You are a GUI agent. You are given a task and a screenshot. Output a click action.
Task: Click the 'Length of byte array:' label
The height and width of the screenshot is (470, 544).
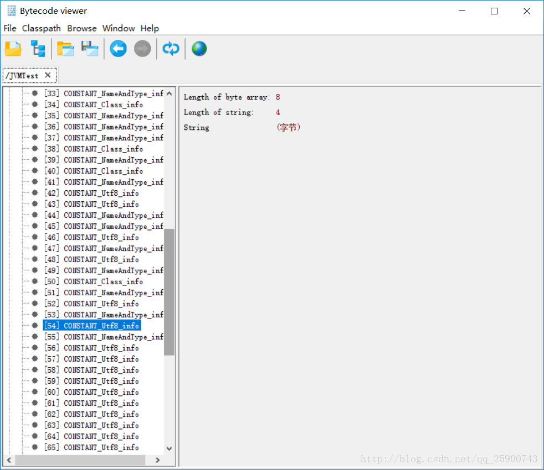227,97
